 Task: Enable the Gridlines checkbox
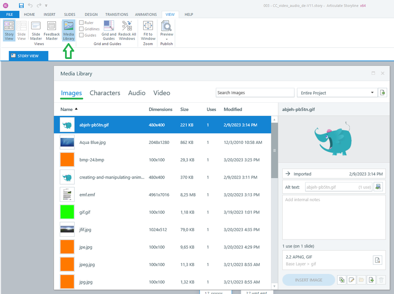(82, 29)
